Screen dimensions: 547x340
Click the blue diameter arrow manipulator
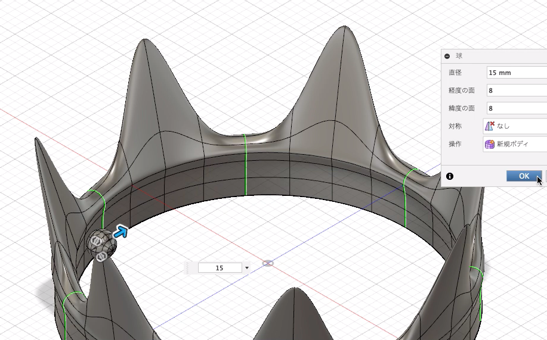coord(120,232)
